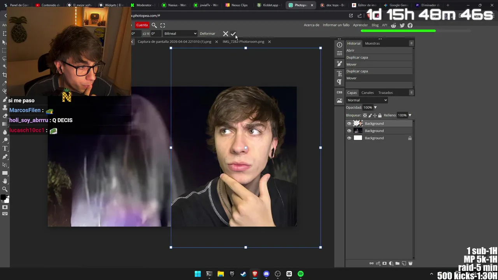This screenshot has height=280, width=498.
Task: Open Informar un fallo link
Action: click(x=336, y=25)
